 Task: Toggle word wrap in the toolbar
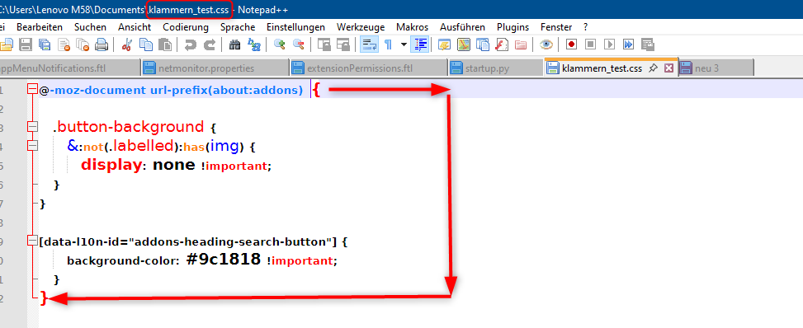pyautogui.click(x=369, y=45)
